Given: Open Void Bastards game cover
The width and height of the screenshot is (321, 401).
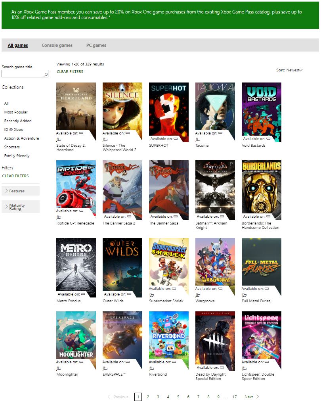Looking at the screenshot, I should tap(262, 112).
